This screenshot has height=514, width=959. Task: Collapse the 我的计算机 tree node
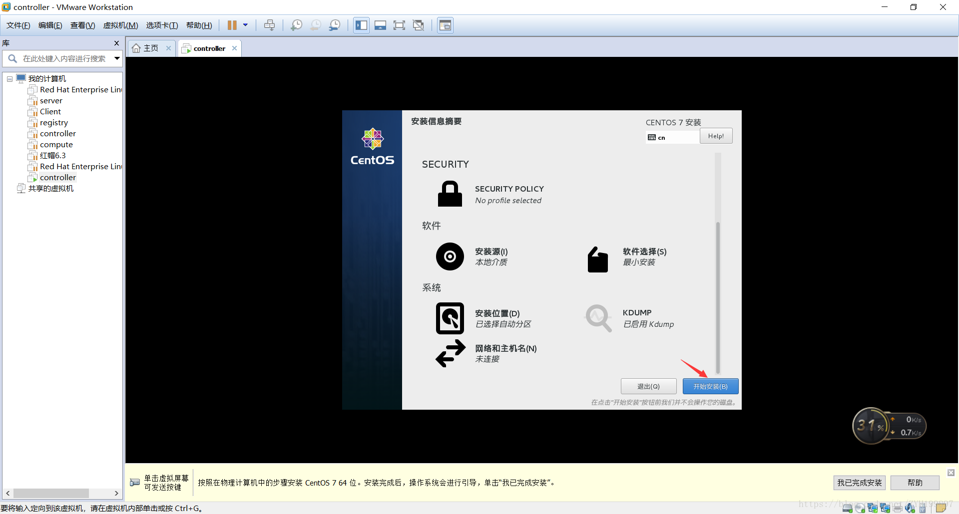[x=9, y=79]
